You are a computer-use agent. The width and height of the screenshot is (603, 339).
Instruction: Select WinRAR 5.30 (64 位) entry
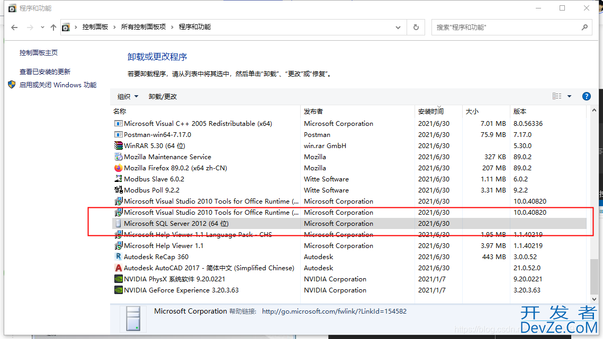pyautogui.click(x=155, y=145)
